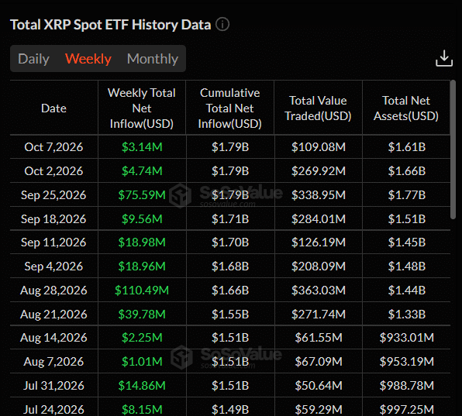
Task: Click the $1.77B net assets for Sep 25
Action: point(407,195)
